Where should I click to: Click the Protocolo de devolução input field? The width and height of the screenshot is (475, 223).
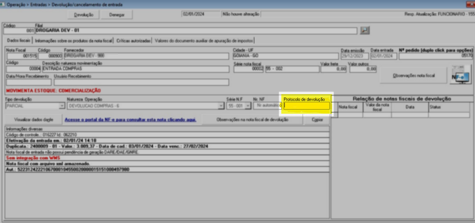tap(307, 106)
